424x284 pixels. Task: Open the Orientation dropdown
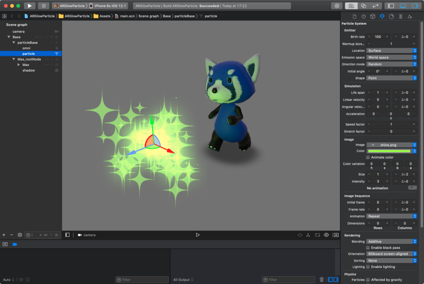[391, 254]
